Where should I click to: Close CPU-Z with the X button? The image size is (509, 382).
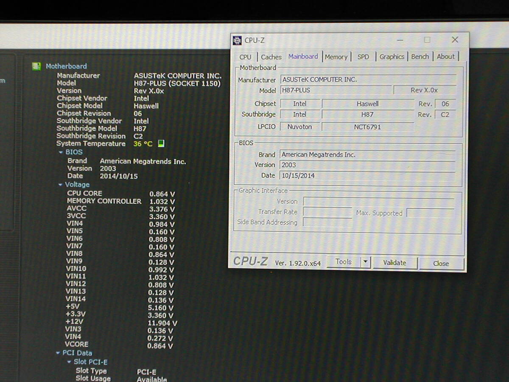(455, 39)
